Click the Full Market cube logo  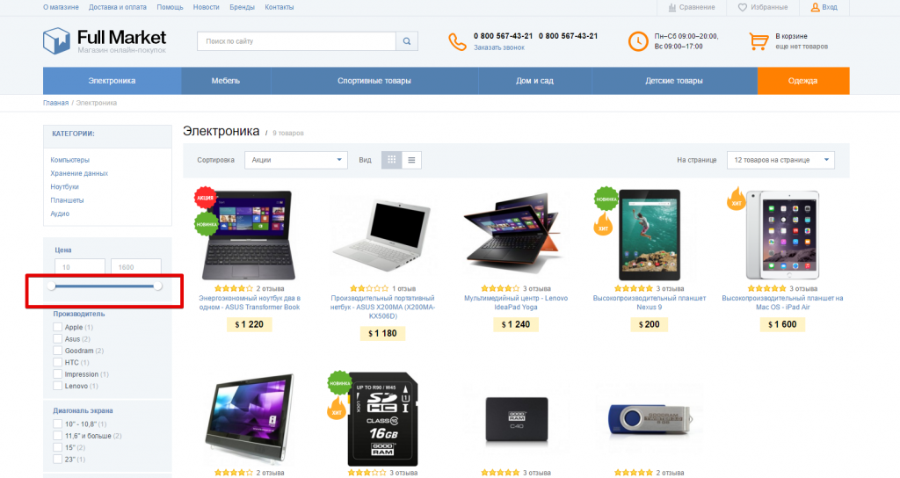(56, 40)
